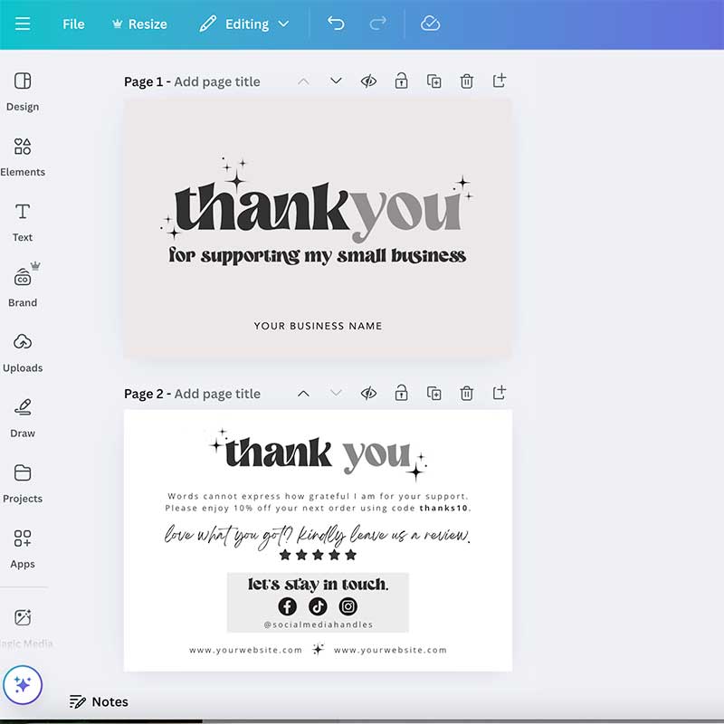Image resolution: width=724 pixels, height=724 pixels.
Task: Open the Text panel
Action: tap(22, 223)
